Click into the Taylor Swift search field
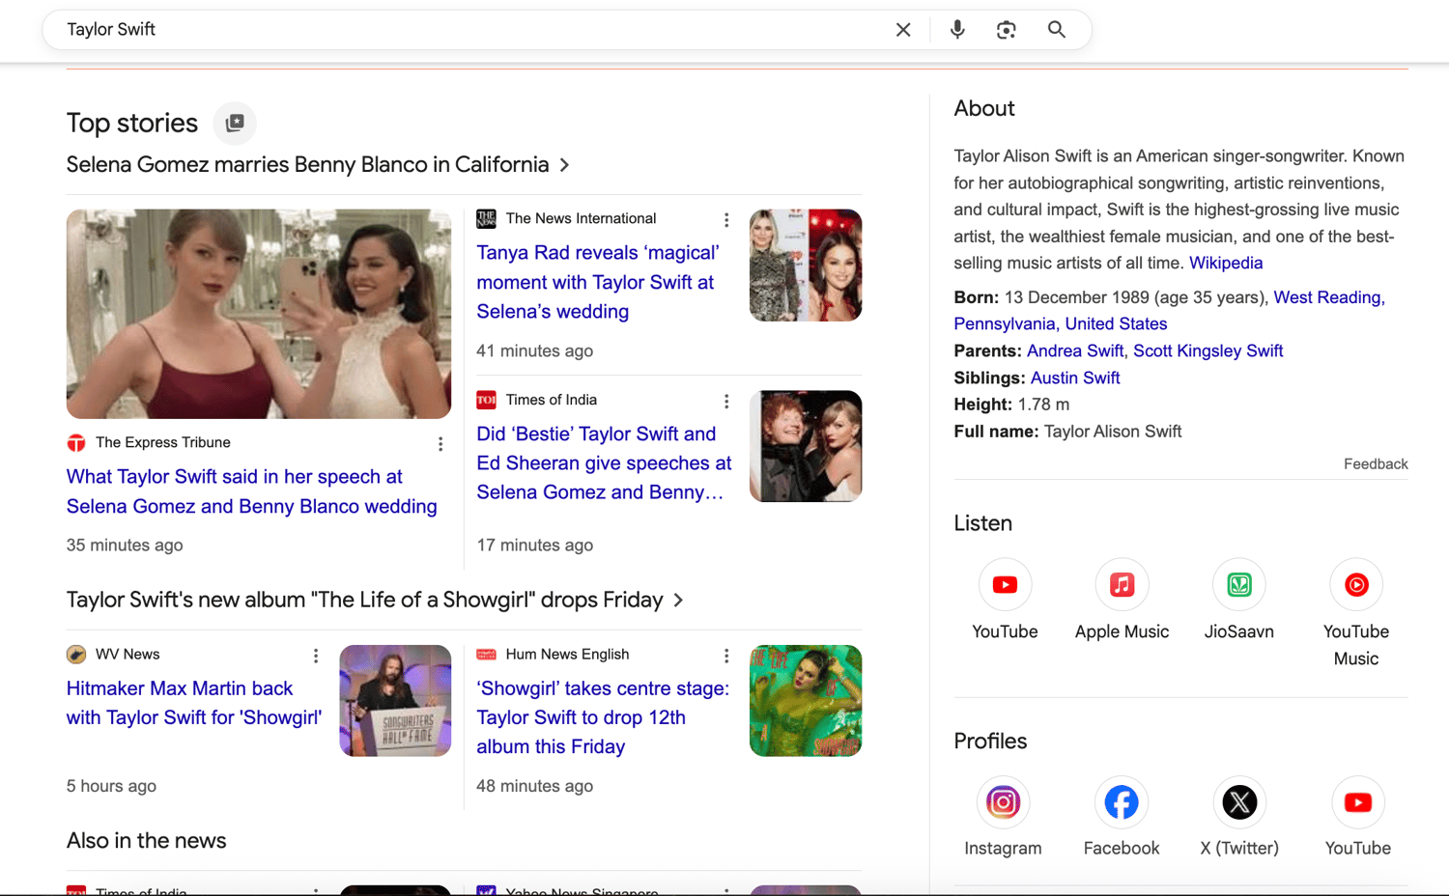This screenshot has height=896, width=1449. (473, 30)
